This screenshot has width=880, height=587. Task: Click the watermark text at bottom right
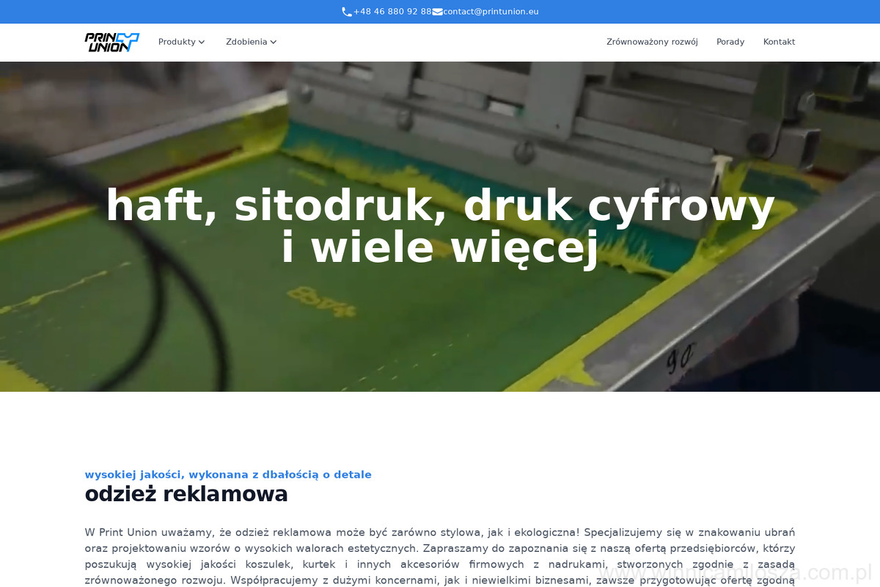733,572
